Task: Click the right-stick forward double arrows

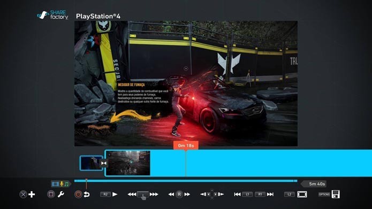Action: pos(187,195)
